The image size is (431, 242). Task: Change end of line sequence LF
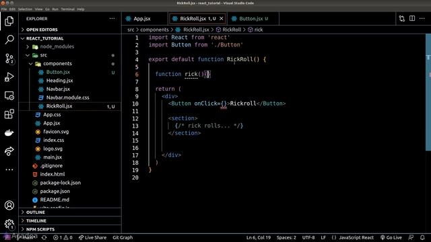point(323,237)
